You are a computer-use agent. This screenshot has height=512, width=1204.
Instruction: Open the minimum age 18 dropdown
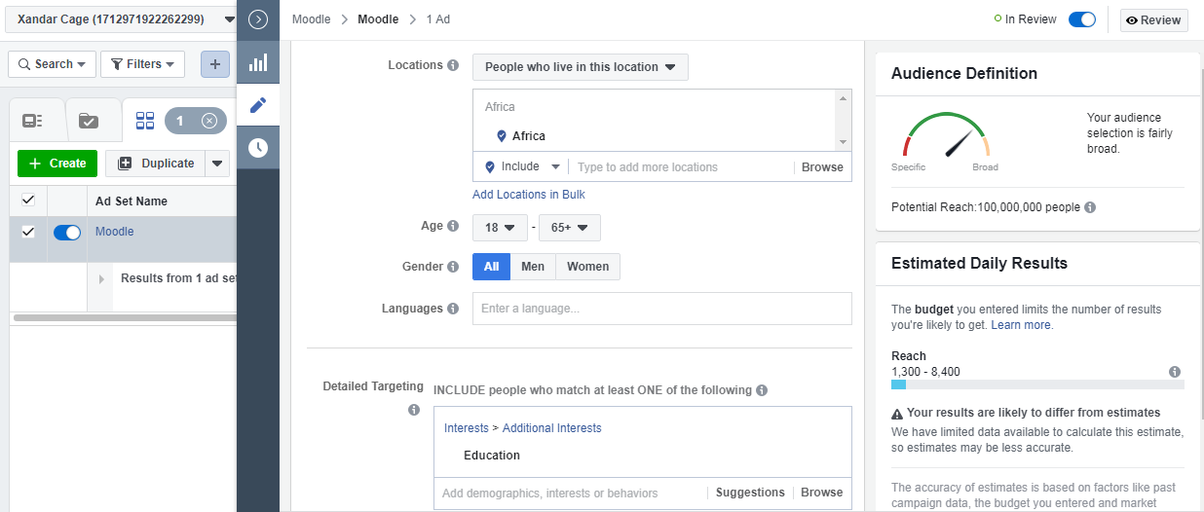pyautogui.click(x=500, y=228)
